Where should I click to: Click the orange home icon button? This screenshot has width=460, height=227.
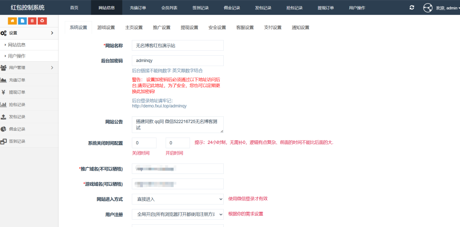(12, 21)
